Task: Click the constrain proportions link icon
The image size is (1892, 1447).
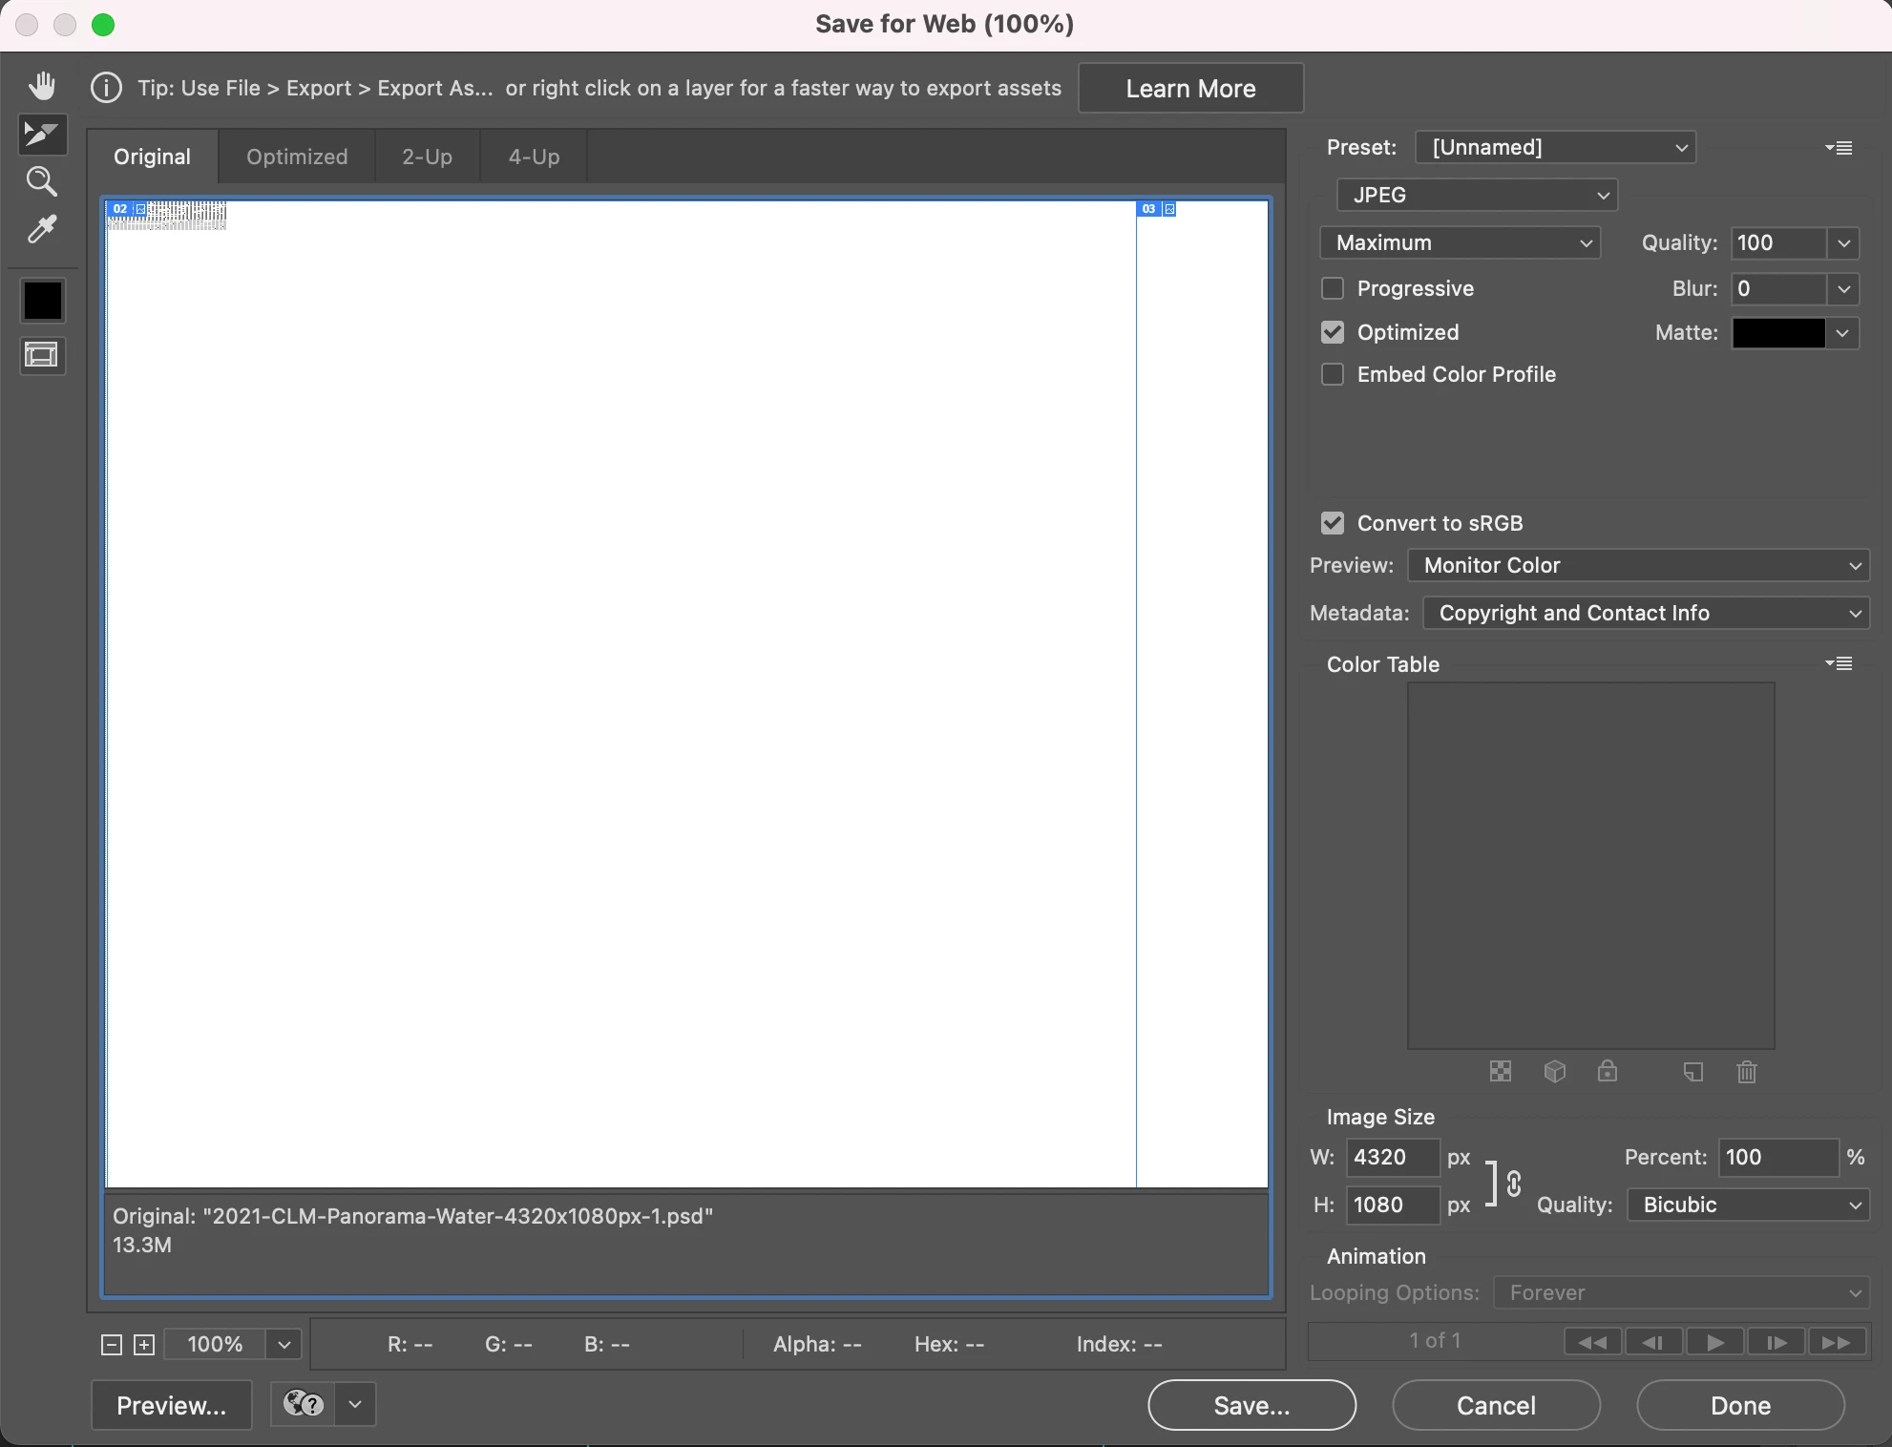Action: 1513,1184
